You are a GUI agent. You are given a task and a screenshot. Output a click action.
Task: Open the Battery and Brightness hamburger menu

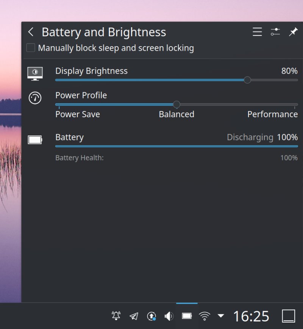pyautogui.click(x=257, y=32)
